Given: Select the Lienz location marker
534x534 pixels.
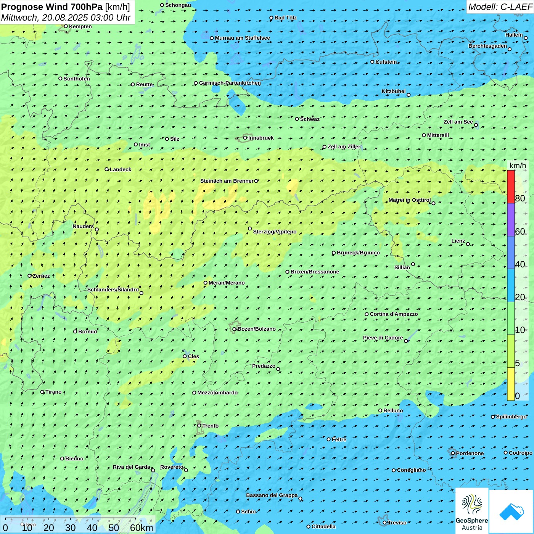Looking at the screenshot, I should [468, 244].
